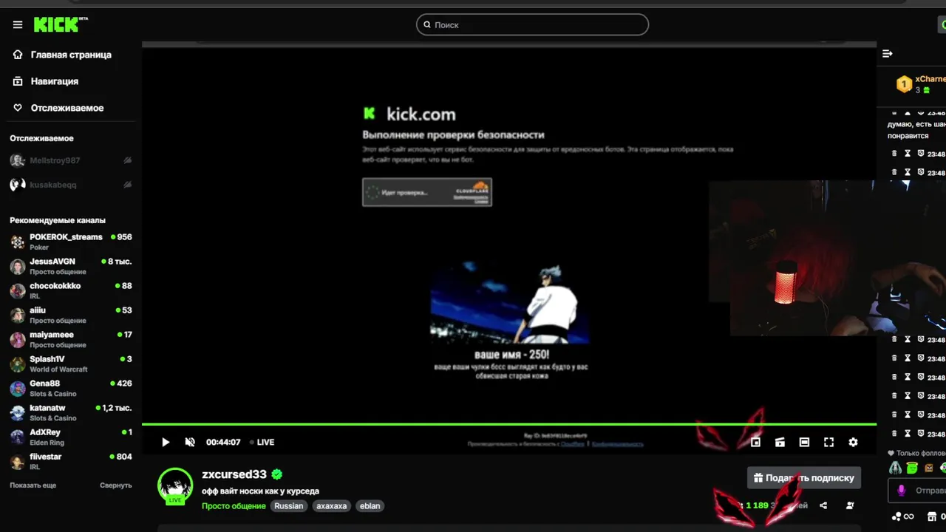The width and height of the screenshot is (946, 532).
Task: Open the hamburger sidebar menu
Action: tap(18, 25)
